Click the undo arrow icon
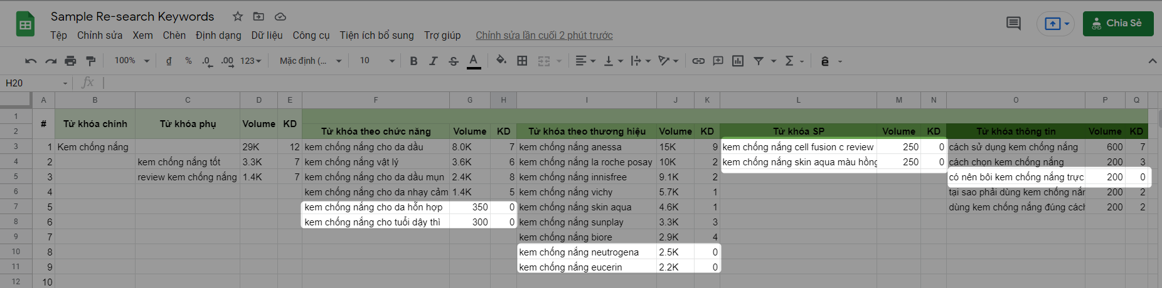Viewport: 1162px width, 288px height. [31, 61]
